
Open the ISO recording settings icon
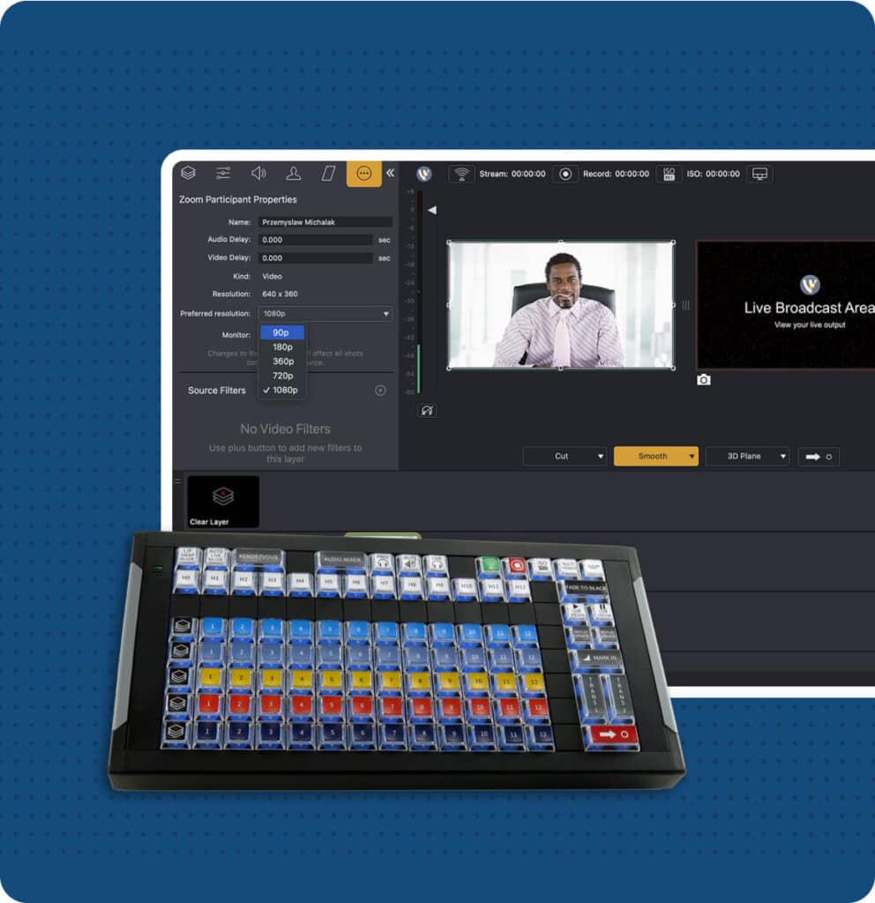(669, 174)
